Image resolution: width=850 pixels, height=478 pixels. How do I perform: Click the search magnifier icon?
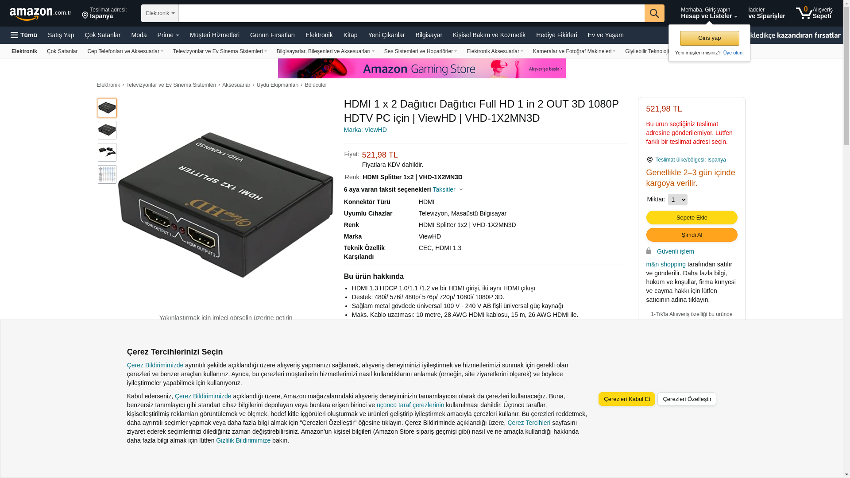(x=654, y=13)
